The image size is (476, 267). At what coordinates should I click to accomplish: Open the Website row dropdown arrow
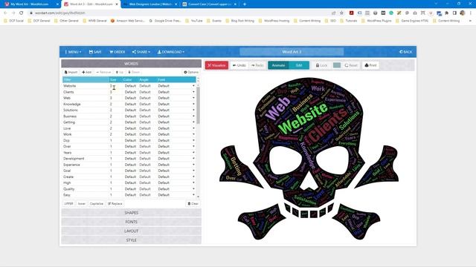pos(193,86)
